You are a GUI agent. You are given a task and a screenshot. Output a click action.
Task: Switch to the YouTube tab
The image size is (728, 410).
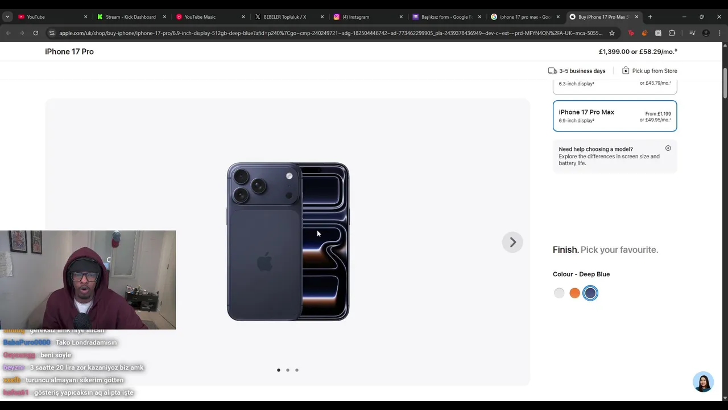tap(52, 17)
